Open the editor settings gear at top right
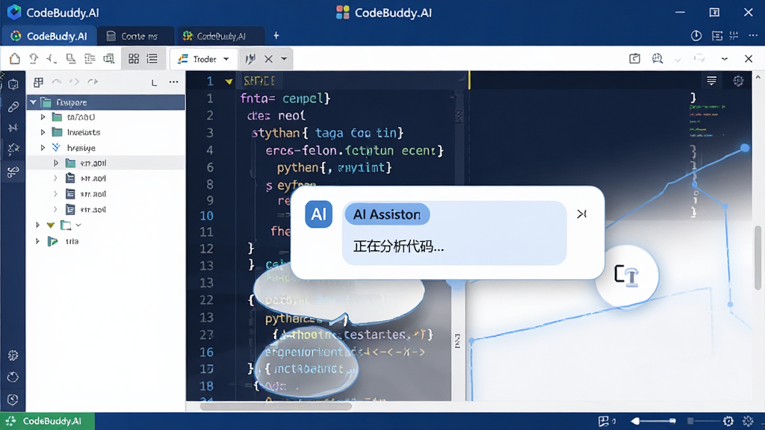Screen dimensions: 765x430 tap(738, 81)
